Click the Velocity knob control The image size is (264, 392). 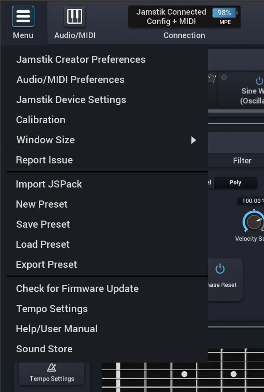click(254, 221)
